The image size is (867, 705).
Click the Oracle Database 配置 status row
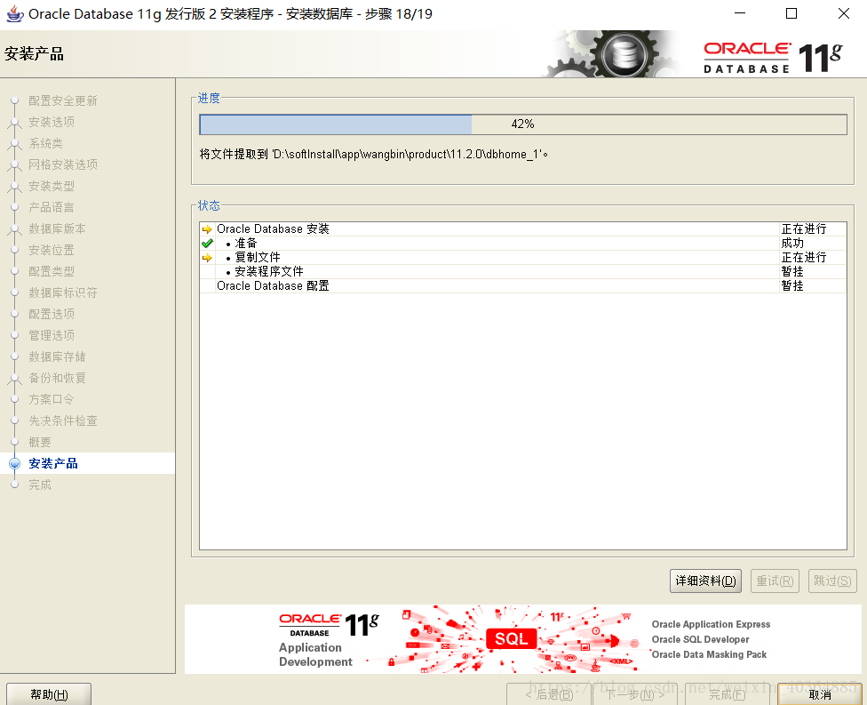[522, 285]
